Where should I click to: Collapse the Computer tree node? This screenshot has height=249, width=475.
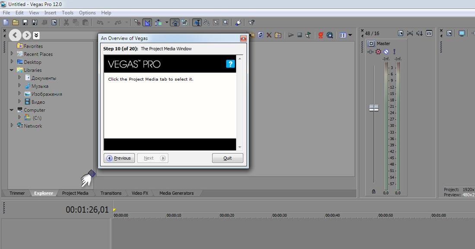click(12, 110)
